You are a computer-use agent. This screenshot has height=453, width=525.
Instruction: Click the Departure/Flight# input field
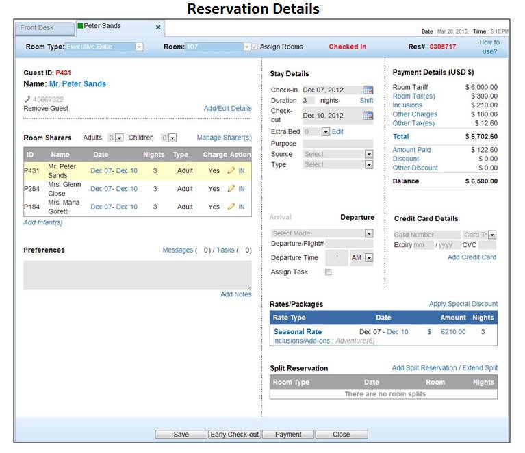[x=349, y=244]
